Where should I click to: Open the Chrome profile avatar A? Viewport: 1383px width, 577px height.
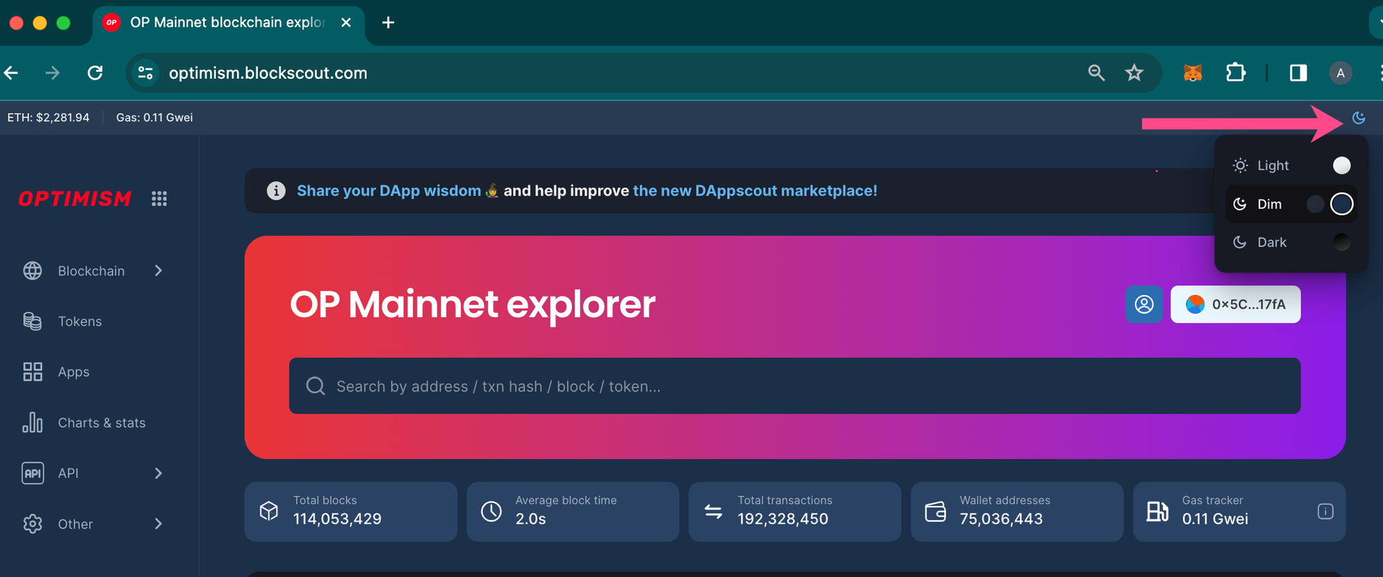[1340, 73]
